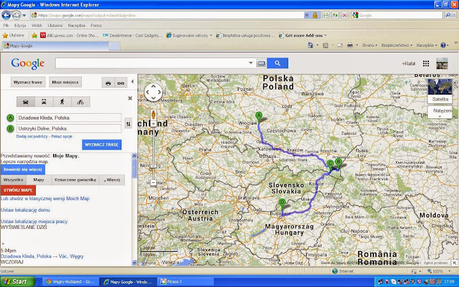Click the red UTWÓRZ MAPĘ button
Viewport: 459px width, 287px height.
[x=18, y=190]
